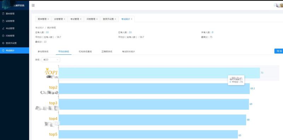
Task: Open 题库管理 in the left sidebar
Action: (x=15, y=13)
